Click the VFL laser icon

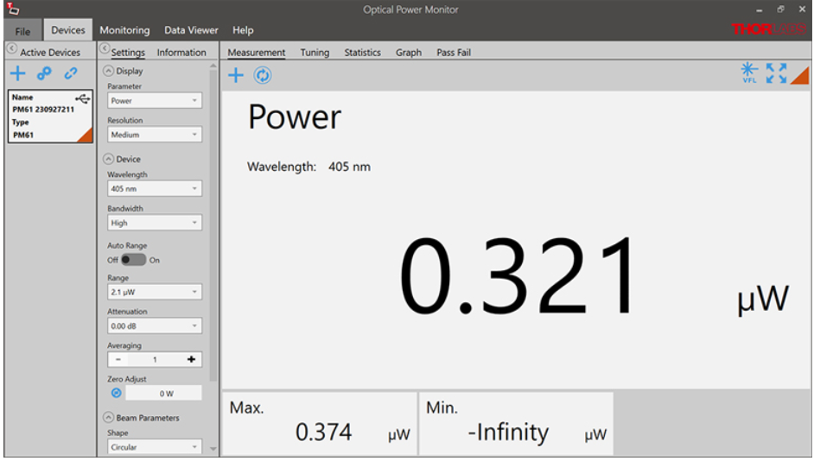pyautogui.click(x=749, y=74)
